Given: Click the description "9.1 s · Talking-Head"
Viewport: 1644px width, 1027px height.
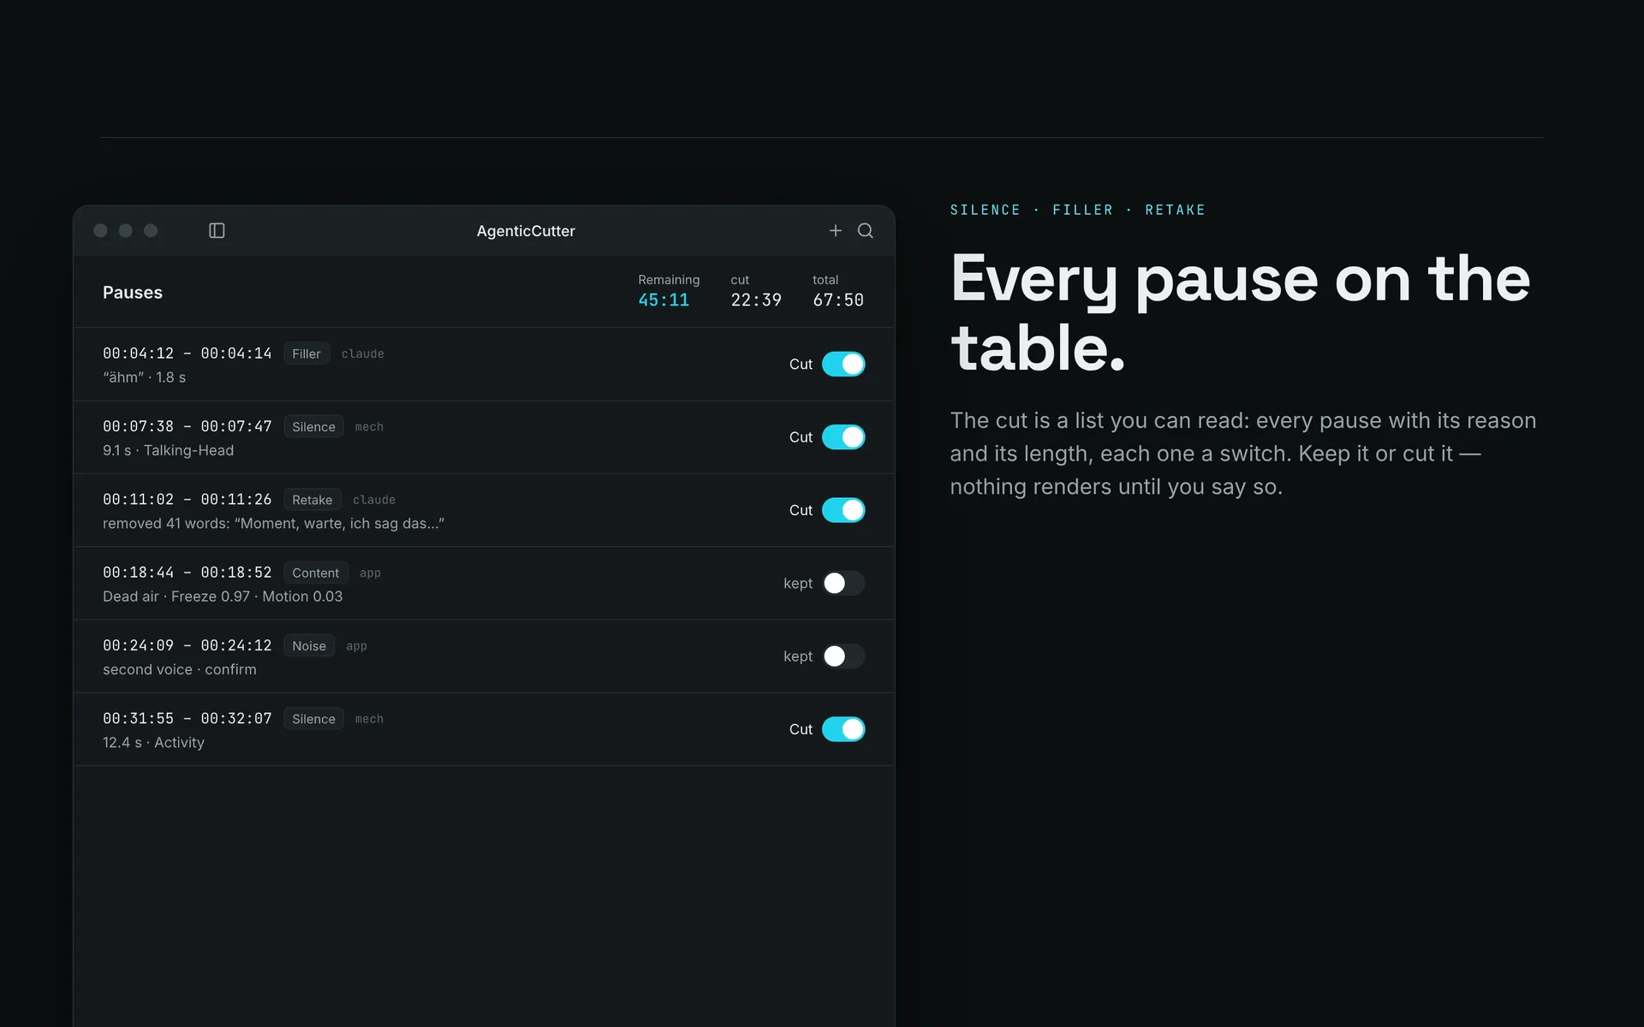Looking at the screenshot, I should click(168, 450).
